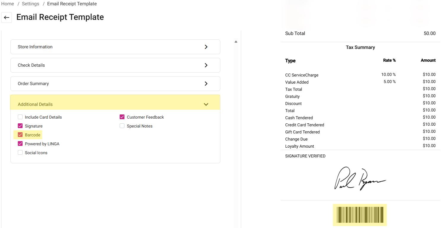Open the Order Summary section
Screen dimensions: 441x228
[115, 84]
